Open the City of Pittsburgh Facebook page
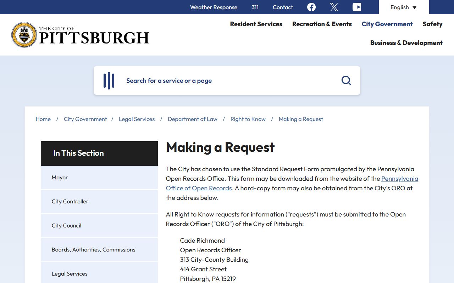The height and width of the screenshot is (283, 454). point(311,7)
